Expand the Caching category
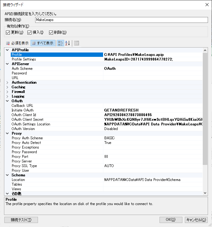 point(7,87)
